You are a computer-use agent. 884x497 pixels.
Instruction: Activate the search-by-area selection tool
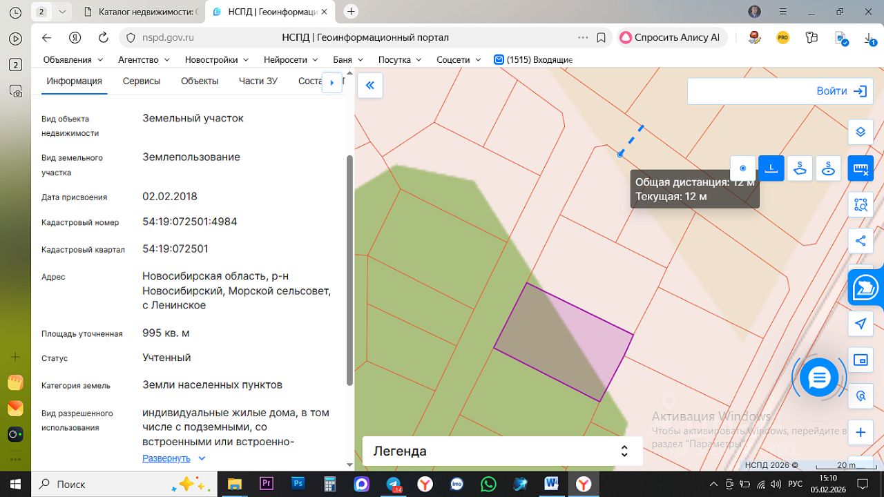point(861,204)
